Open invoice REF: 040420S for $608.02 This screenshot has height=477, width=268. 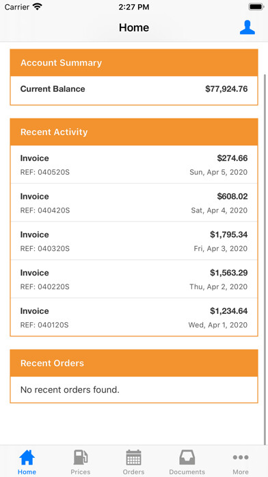tap(134, 203)
